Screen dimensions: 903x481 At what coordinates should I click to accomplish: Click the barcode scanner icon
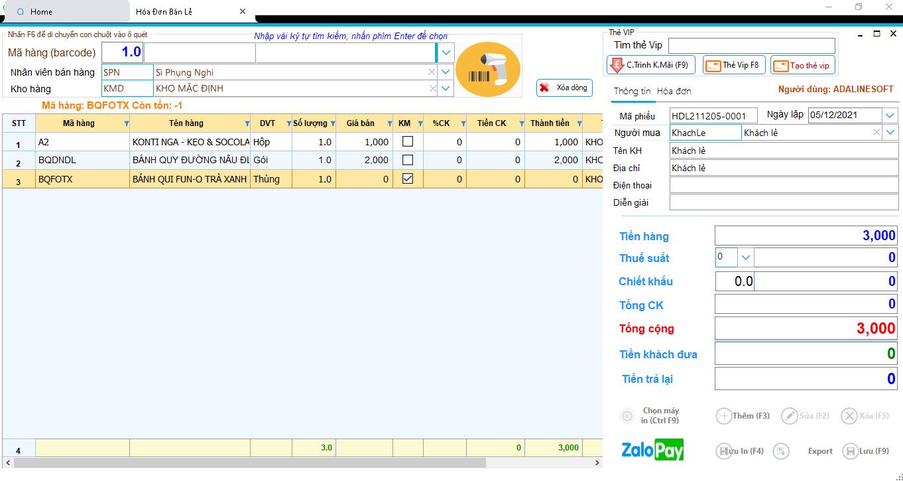click(488, 69)
